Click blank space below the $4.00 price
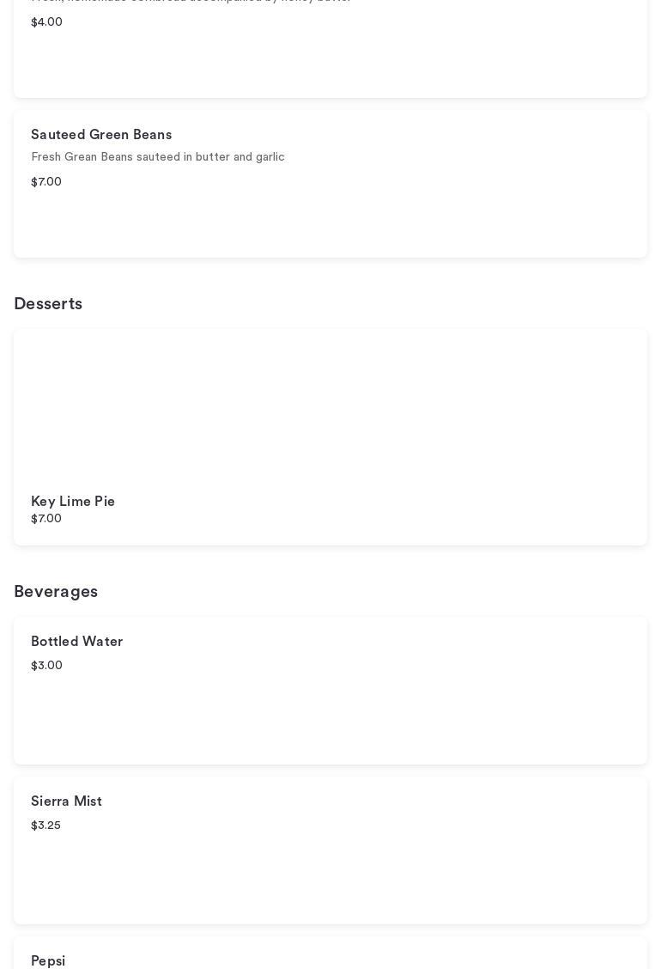The height and width of the screenshot is (969, 661). [330, 62]
